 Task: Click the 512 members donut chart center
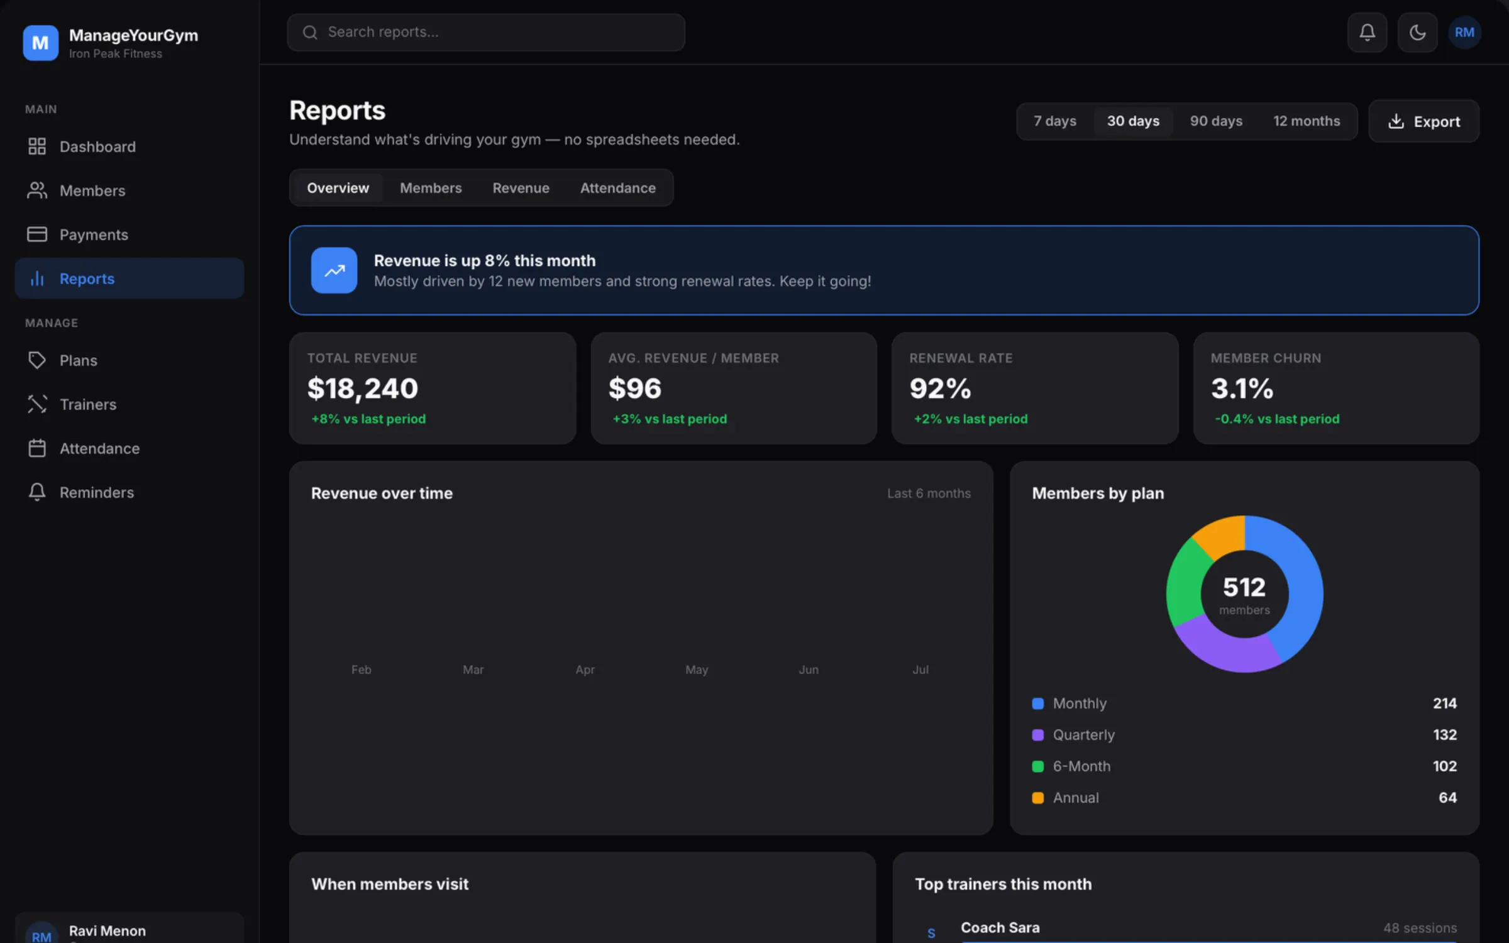[x=1244, y=594]
